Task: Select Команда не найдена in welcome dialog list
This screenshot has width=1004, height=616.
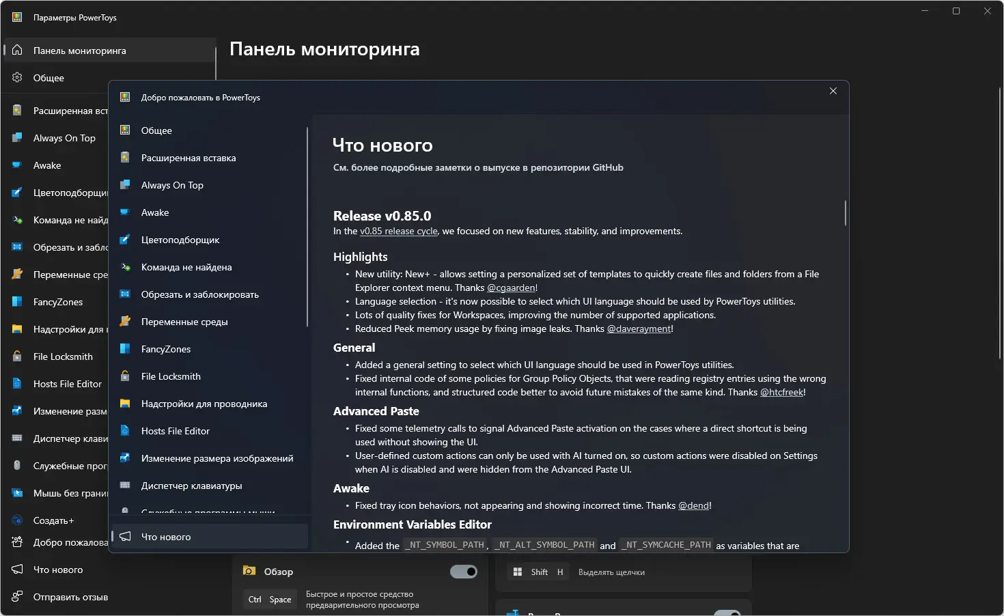Action: tap(210, 267)
